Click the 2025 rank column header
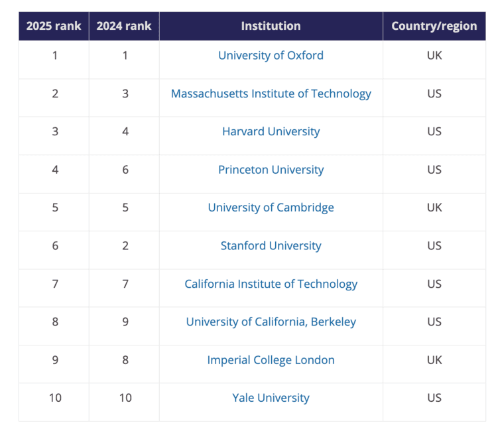Screen dimensions: 494x429 coord(54,26)
